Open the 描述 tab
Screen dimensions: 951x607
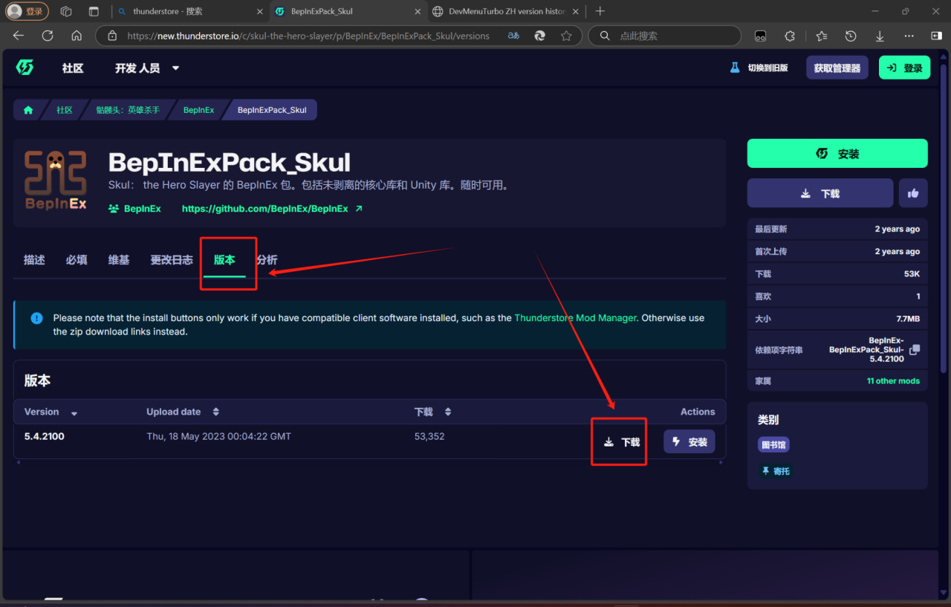click(34, 259)
